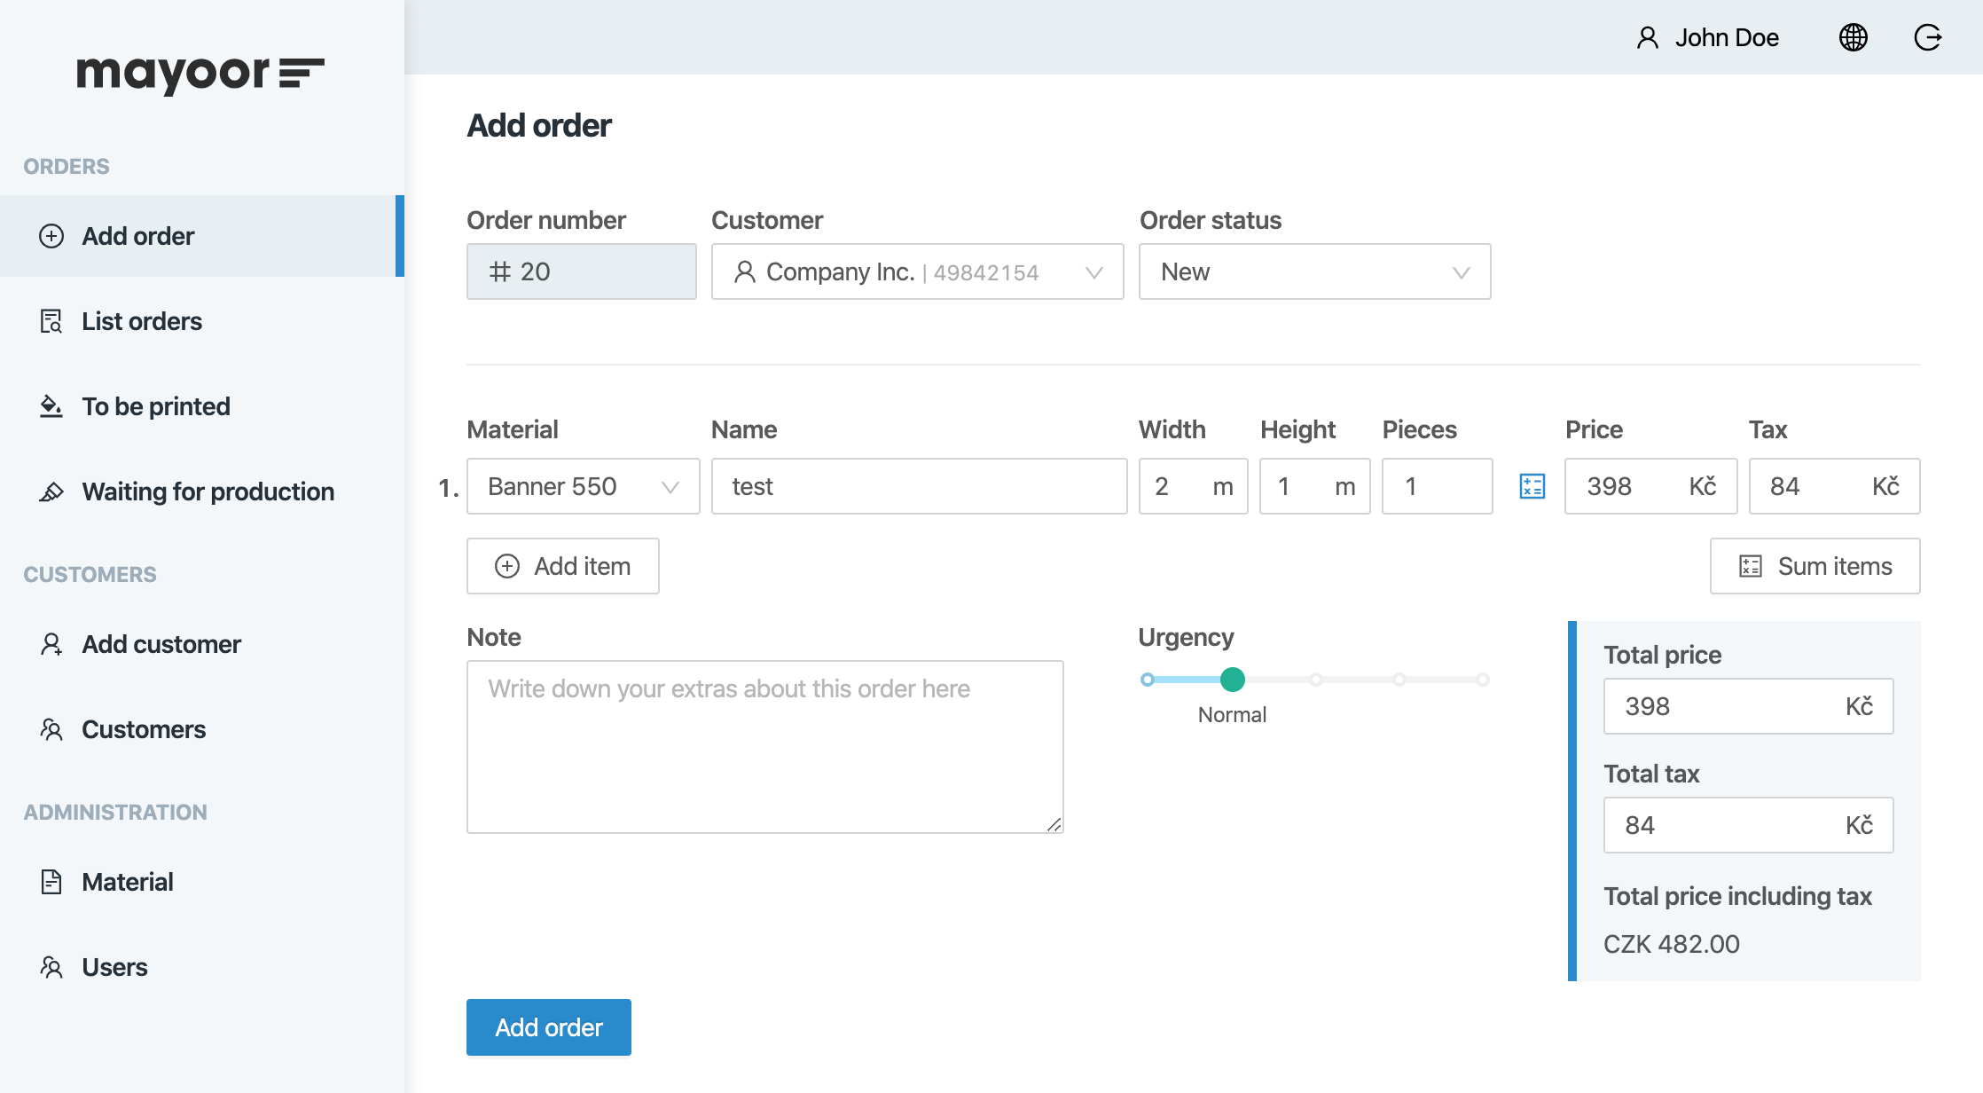Click the logout icon in header

pos(1927,37)
